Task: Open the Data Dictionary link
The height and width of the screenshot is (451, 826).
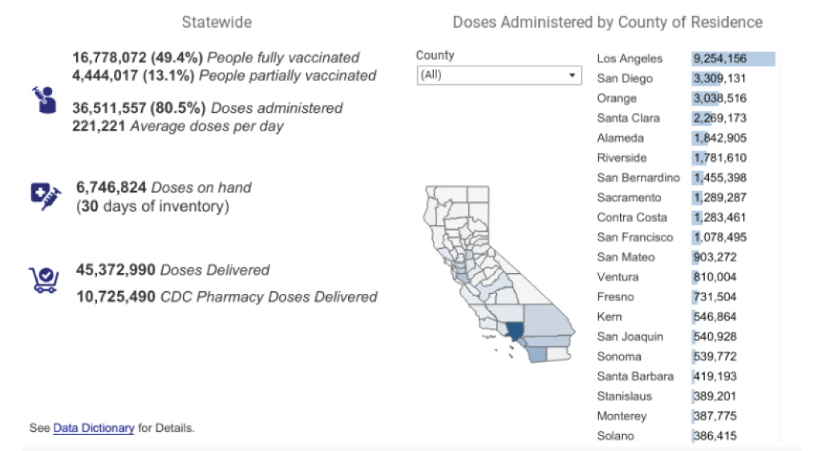Action: (x=93, y=428)
